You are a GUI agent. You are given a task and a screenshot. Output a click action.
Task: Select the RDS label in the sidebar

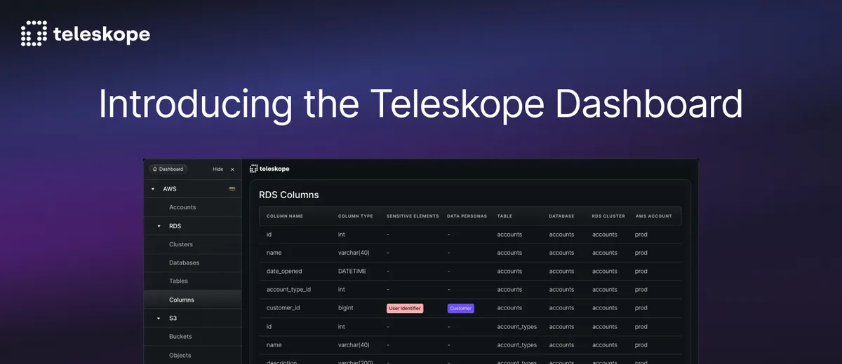[x=175, y=226]
